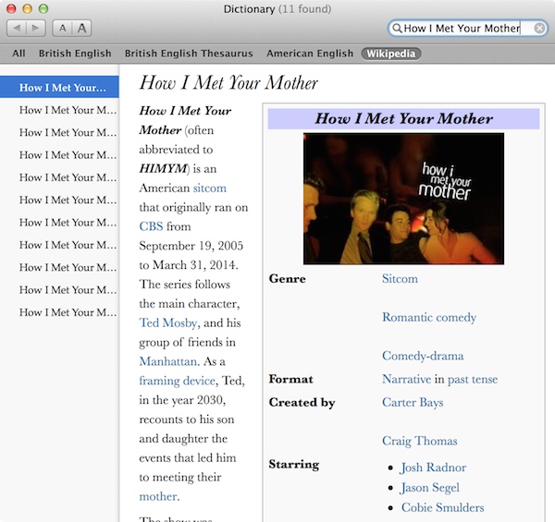Click the Genre label in the infobox
Screen dimensions: 555x522
click(287, 279)
